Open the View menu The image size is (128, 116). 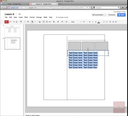pos(15,17)
